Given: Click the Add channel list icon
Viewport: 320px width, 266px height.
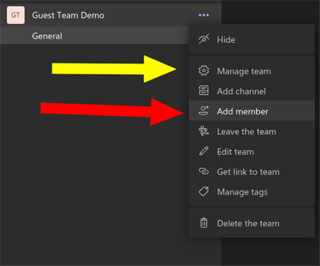Looking at the screenshot, I should (204, 91).
